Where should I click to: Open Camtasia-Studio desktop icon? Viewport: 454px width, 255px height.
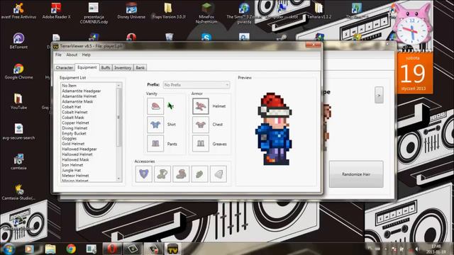(x=18, y=192)
